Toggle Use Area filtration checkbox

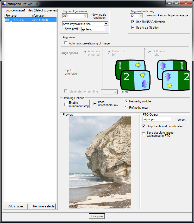133,27
